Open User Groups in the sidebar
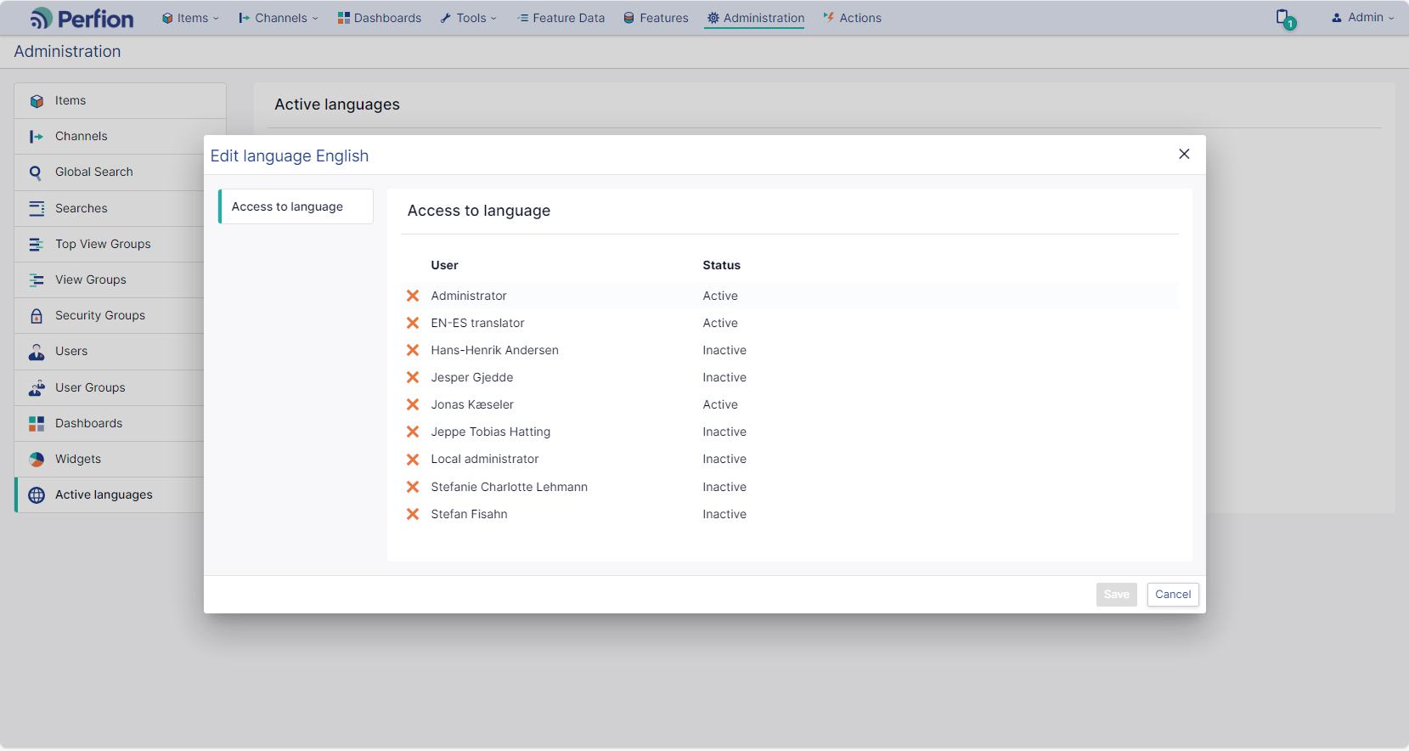The width and height of the screenshot is (1409, 751). pyautogui.click(x=109, y=388)
